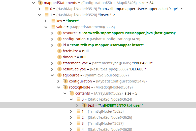Collapse the mappedStatements node
The height and width of the screenshot is (131, 196).
click(x=33, y=3)
